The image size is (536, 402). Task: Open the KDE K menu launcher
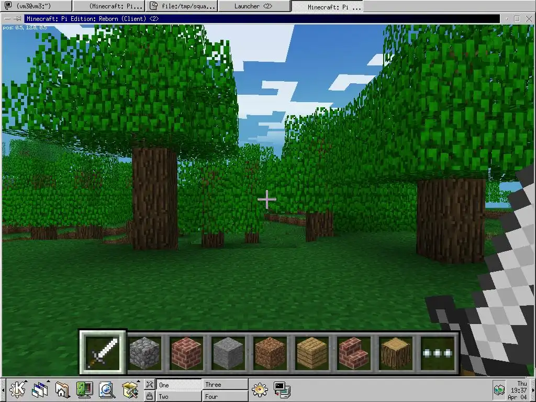click(18, 389)
